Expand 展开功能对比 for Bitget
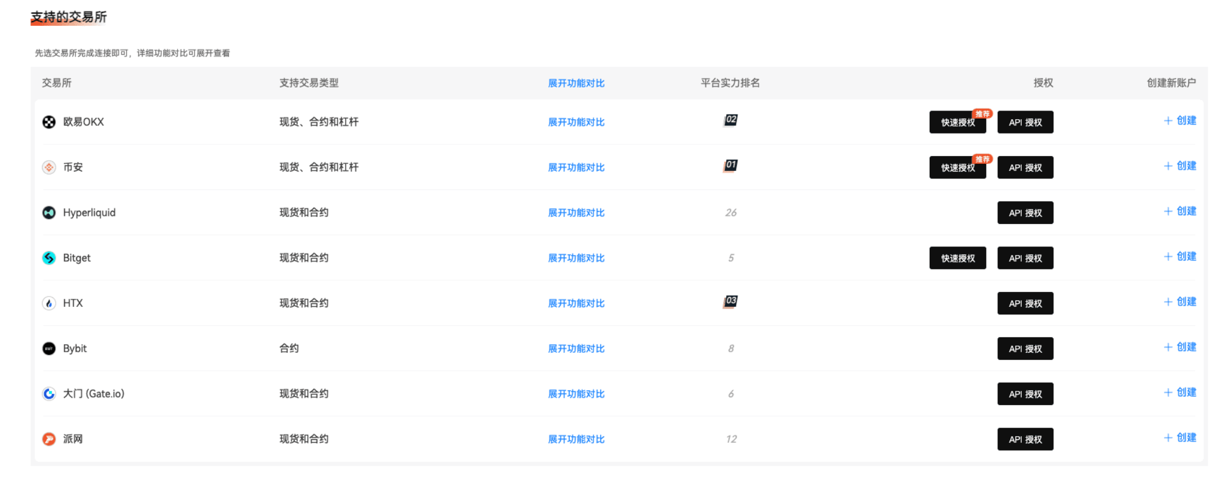The image size is (1228, 491). 576,258
